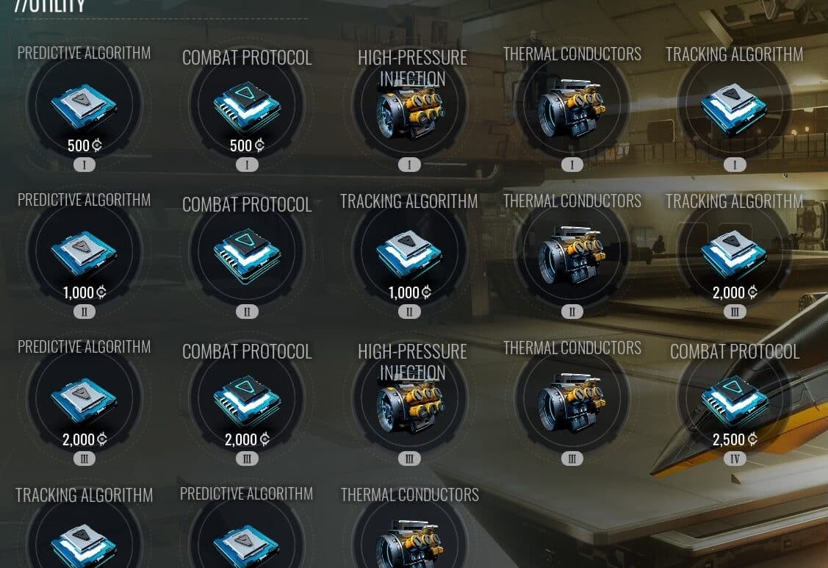The image size is (828, 568).
Task: Choose Tracking Algorithm tier III for 2,000
Action: coord(734,256)
